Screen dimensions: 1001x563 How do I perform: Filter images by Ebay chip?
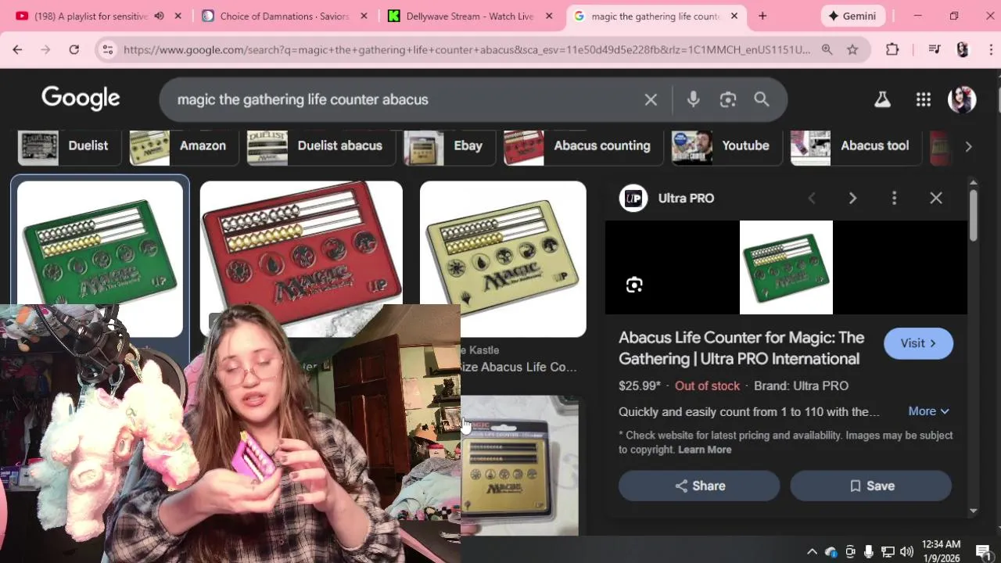449,146
